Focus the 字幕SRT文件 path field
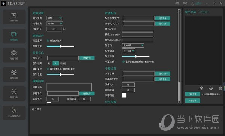This screenshot has height=136, width=225. 138,79
